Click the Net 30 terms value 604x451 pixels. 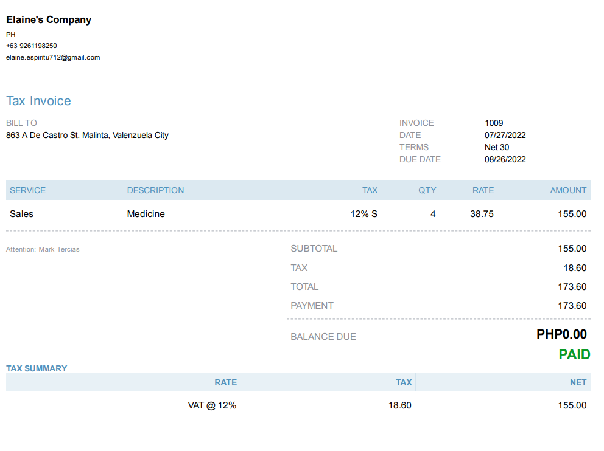tap(497, 147)
